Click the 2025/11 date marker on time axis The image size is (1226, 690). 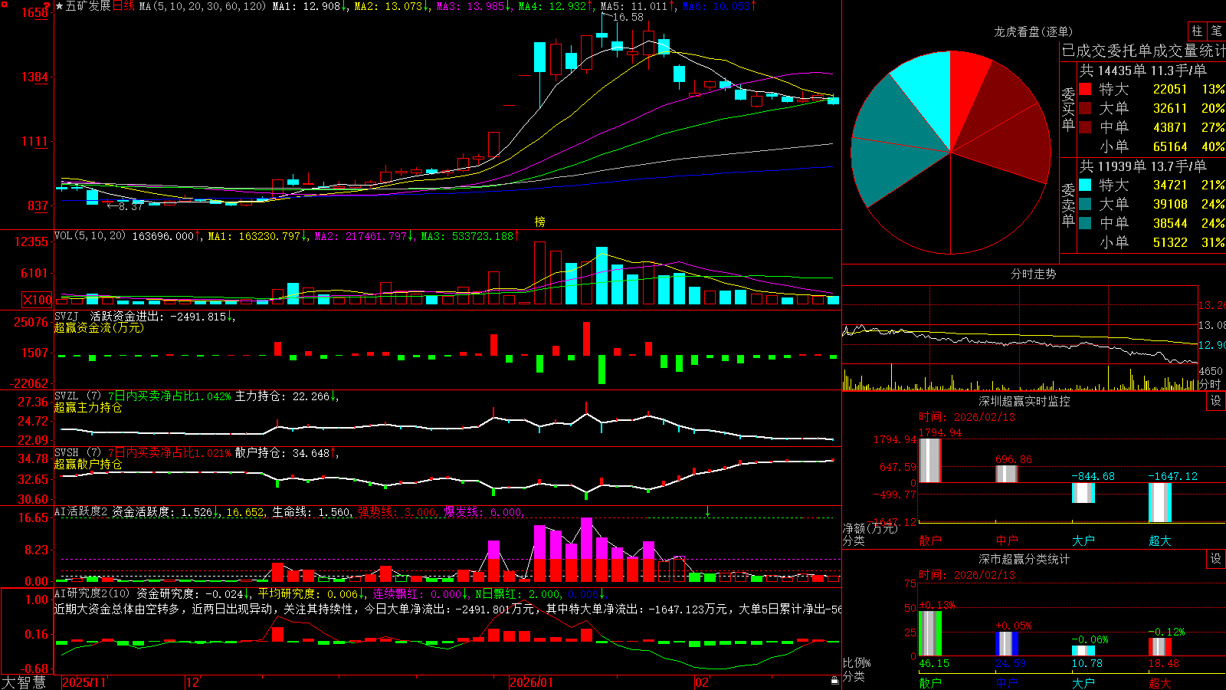point(84,682)
